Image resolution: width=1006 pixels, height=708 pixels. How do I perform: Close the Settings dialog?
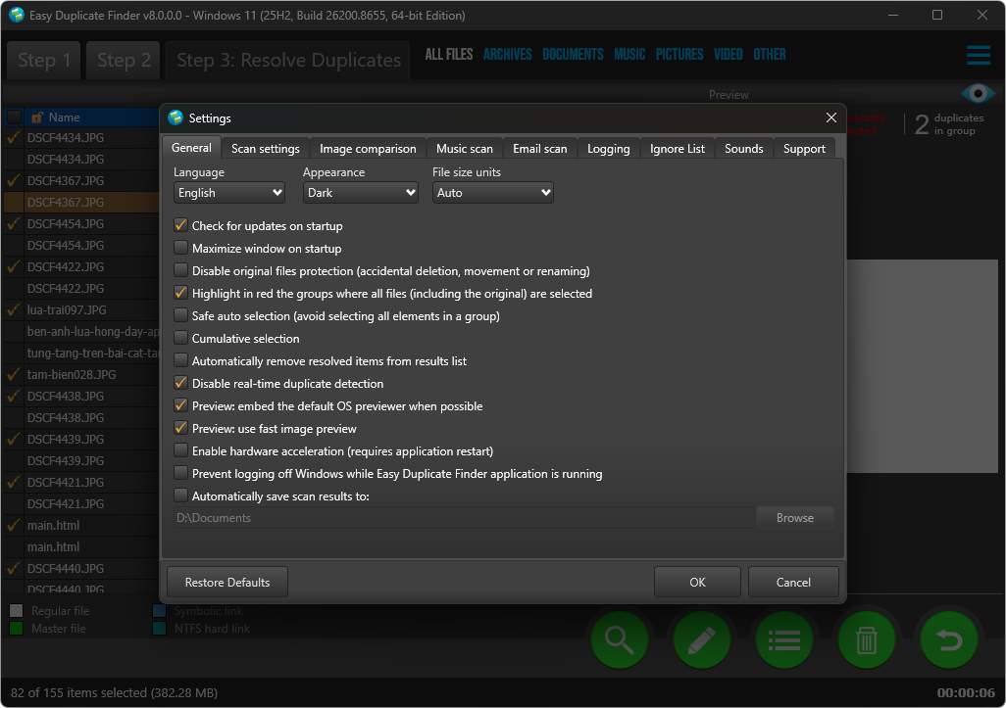pos(830,118)
